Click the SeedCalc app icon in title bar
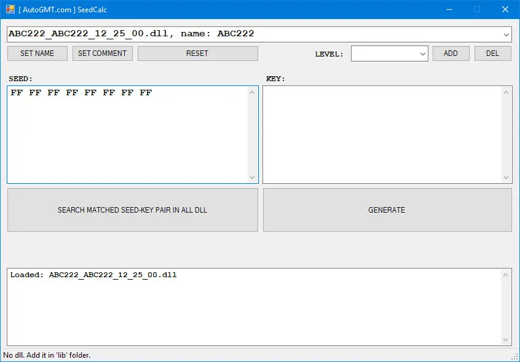The image size is (520, 362). coord(10,9)
